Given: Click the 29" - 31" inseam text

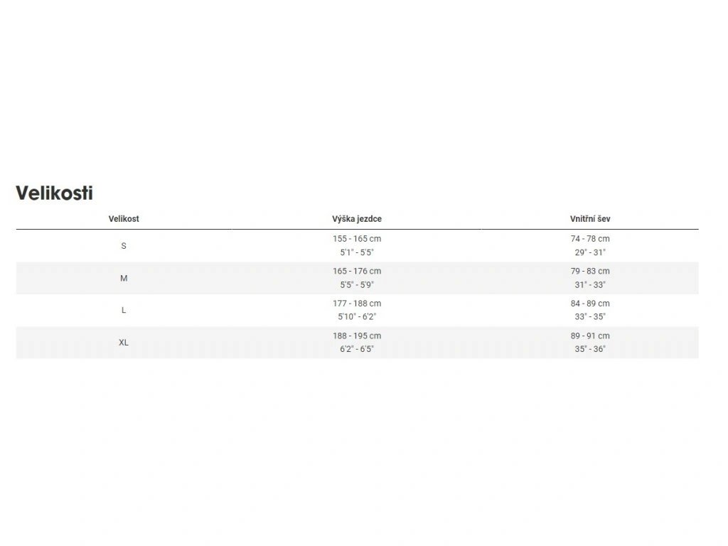Looking at the screenshot, I should 590,252.
